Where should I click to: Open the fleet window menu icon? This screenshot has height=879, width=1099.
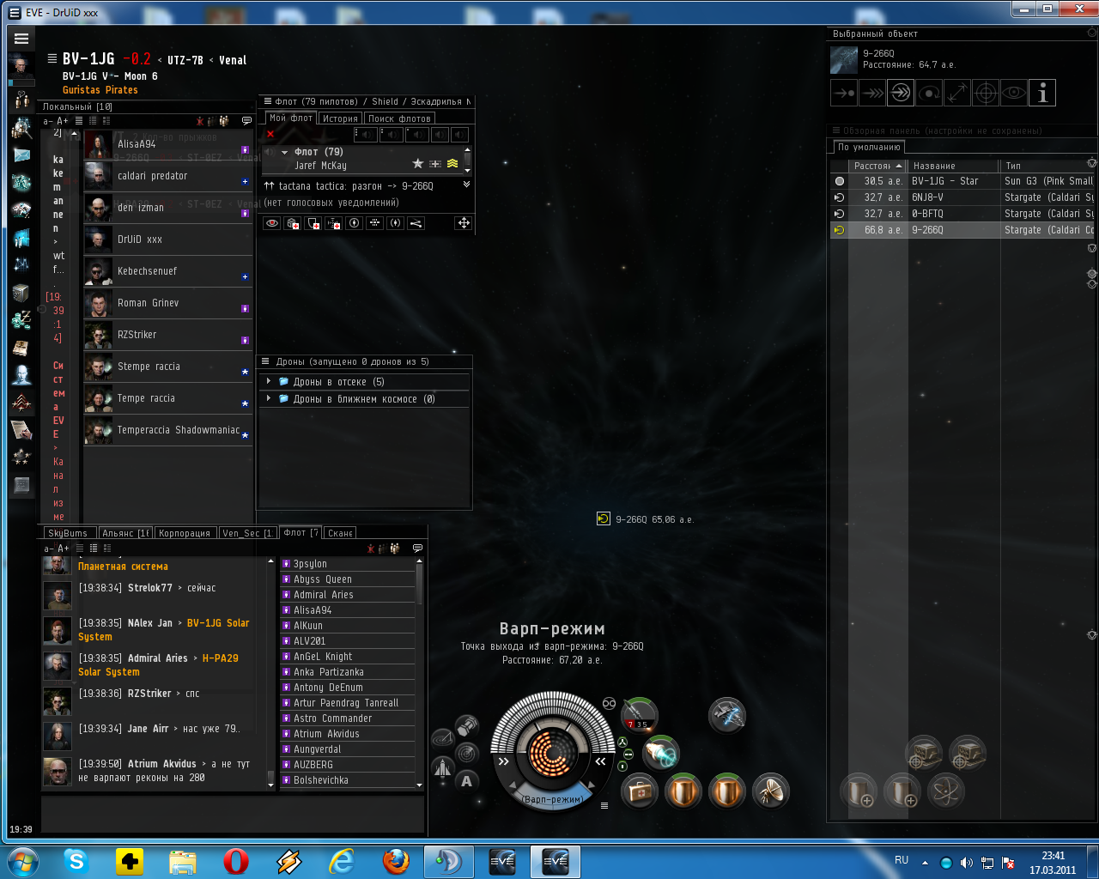point(268,101)
